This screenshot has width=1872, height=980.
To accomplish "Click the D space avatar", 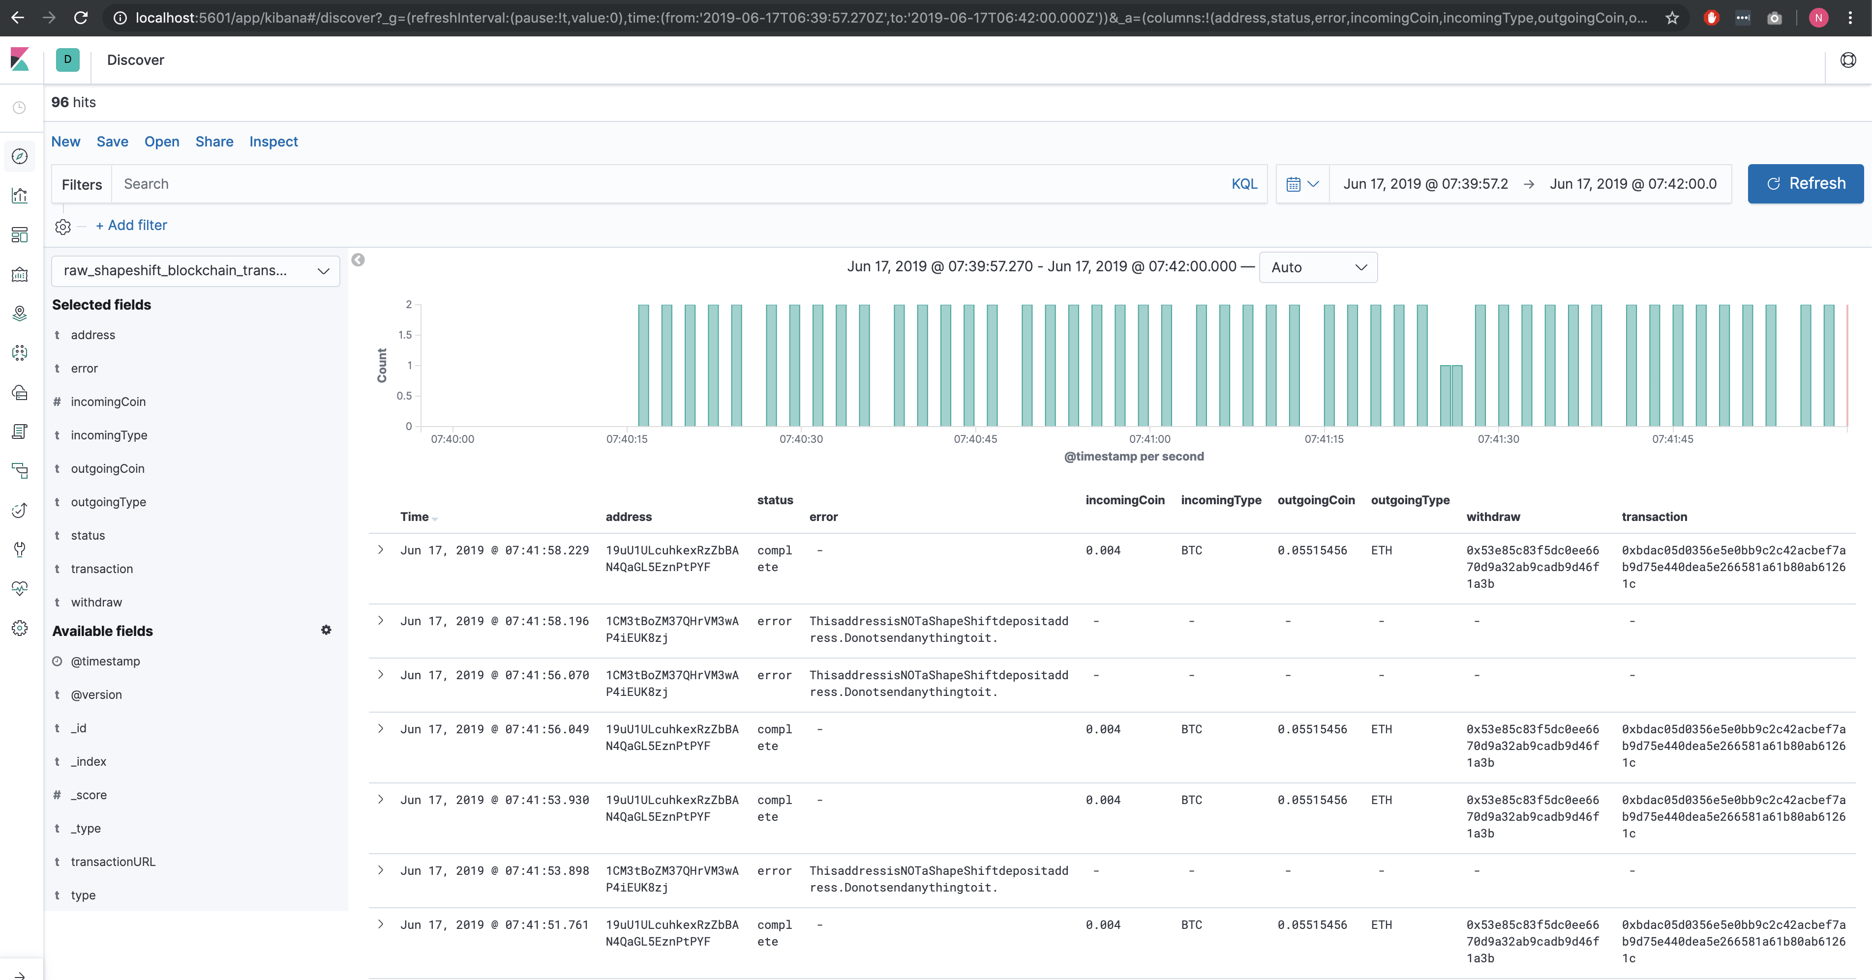I will click(67, 59).
